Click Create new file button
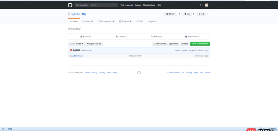Image resolution: width=278 pixels, height=131 pixels. tap(160, 43)
